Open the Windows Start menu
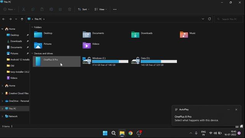Viewport: 245px width, 138px height. click(105, 133)
